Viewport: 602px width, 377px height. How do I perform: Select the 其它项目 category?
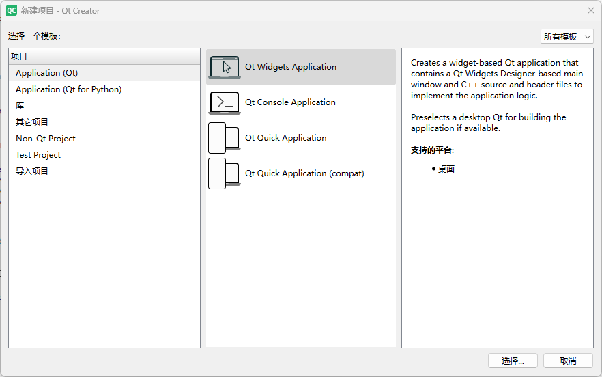104,122
